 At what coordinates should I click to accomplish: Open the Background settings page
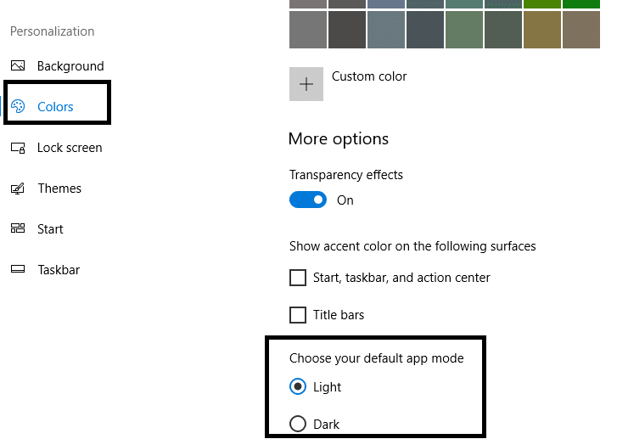click(70, 66)
